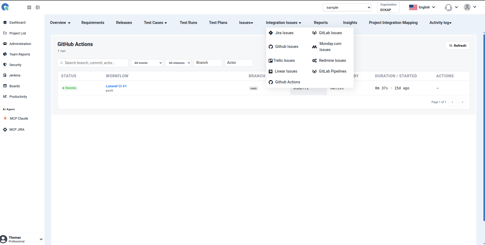
Task: Click the Project List folder icon
Action: tap(5, 33)
